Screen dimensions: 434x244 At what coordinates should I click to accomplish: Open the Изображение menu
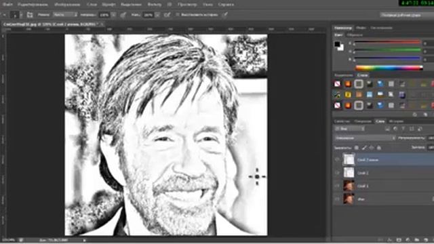tap(67, 5)
